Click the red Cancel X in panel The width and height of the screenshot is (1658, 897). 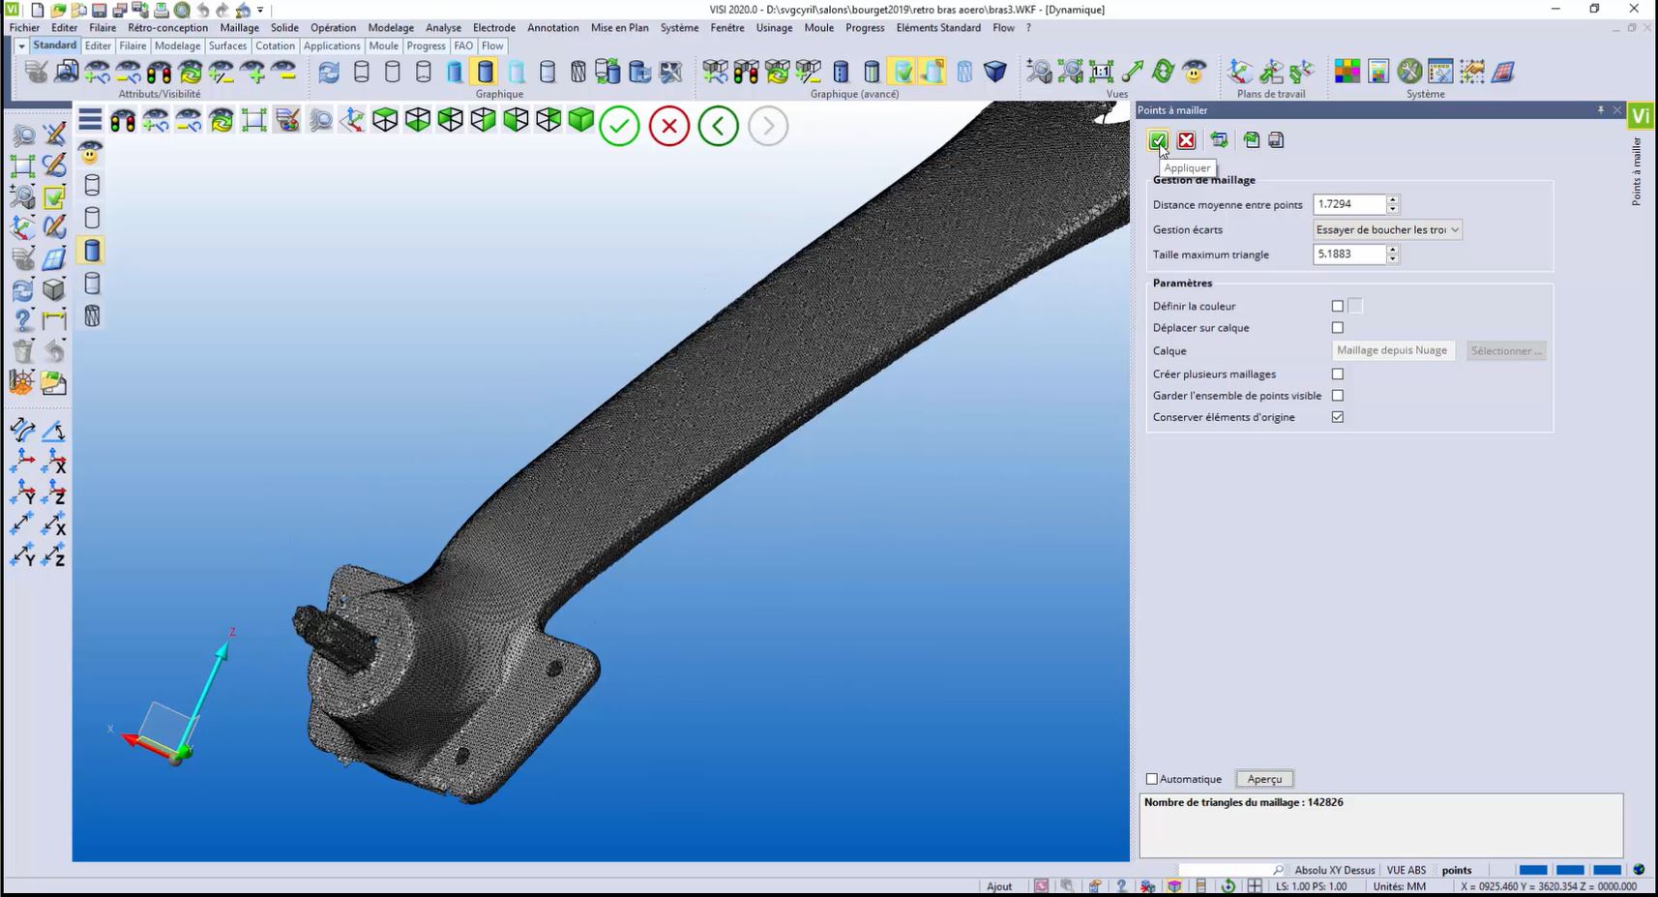[1186, 140]
